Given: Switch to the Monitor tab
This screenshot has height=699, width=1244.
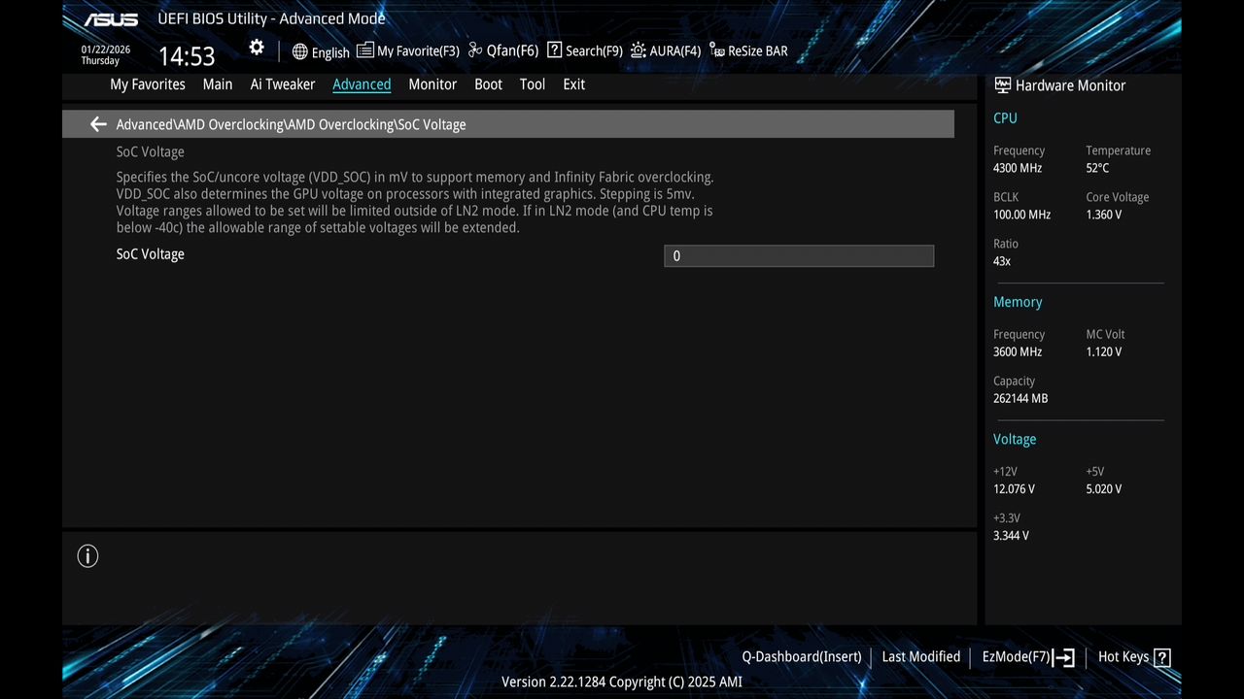Looking at the screenshot, I should click(432, 84).
